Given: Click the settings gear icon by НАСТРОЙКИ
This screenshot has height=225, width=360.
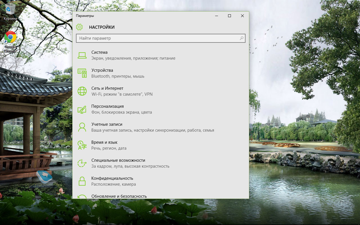Looking at the screenshot, I should 79,27.
